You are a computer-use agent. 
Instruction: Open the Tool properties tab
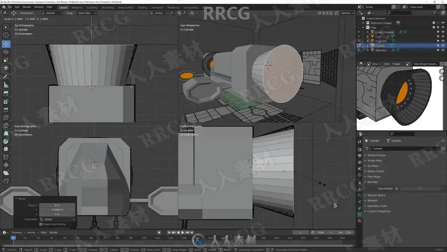coord(360,141)
